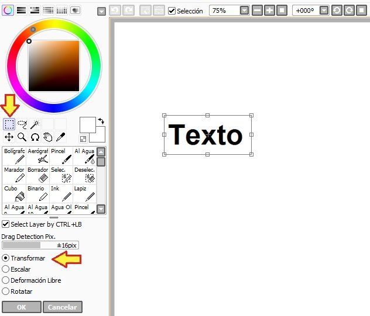Select the Move tool
This screenshot has height=316, width=370.
(9, 137)
